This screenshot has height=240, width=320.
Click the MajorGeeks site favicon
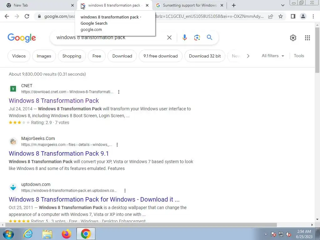click(13, 142)
